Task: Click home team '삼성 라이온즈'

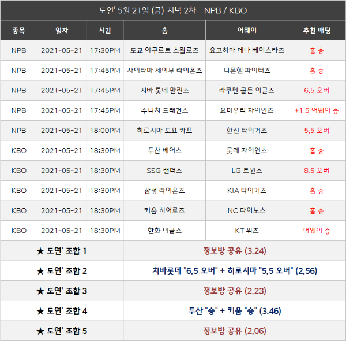Action: [164, 190]
